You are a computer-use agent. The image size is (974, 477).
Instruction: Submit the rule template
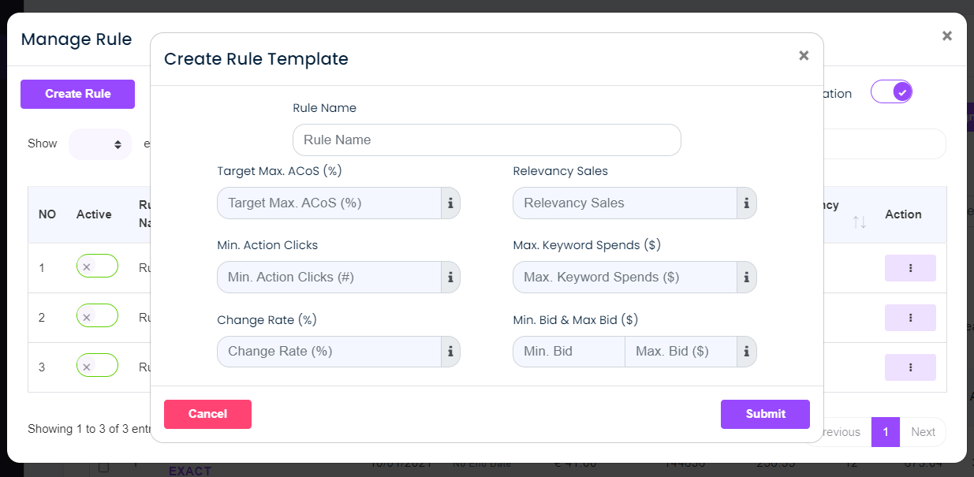(765, 414)
